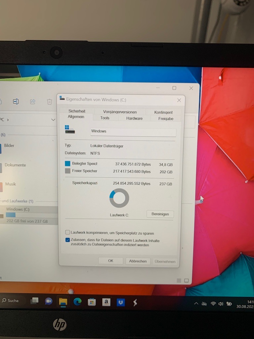254x339 pixels.
Task: Click the Bereinigen button
Action: pos(160,214)
